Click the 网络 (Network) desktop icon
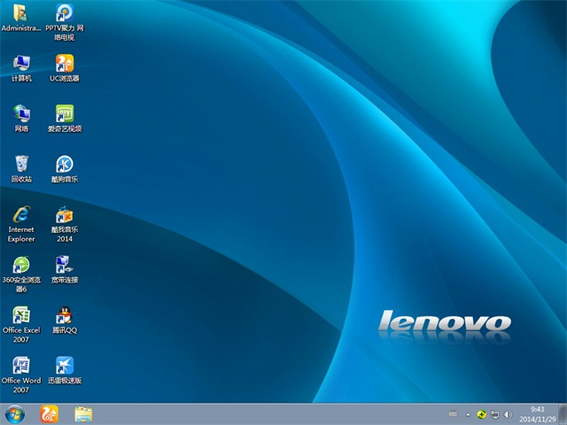567x425 pixels. click(x=21, y=114)
